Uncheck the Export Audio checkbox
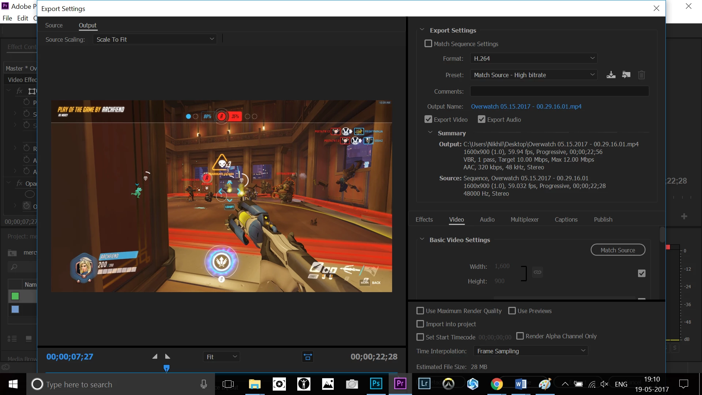Image resolution: width=702 pixels, height=395 pixels. [x=482, y=120]
